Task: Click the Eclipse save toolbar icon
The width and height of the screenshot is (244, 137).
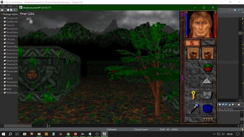Action: 8,10
